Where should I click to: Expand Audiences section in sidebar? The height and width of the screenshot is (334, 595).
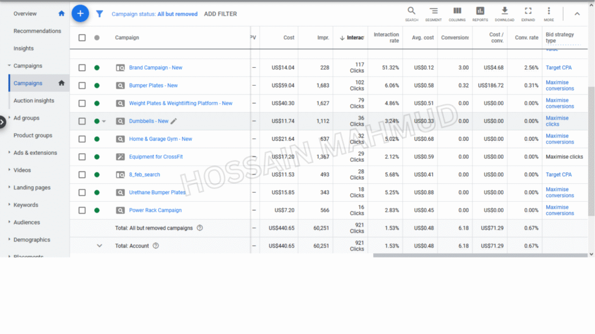pos(9,222)
